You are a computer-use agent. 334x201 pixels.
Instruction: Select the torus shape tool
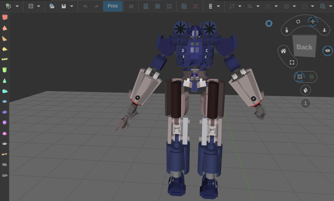[5, 101]
